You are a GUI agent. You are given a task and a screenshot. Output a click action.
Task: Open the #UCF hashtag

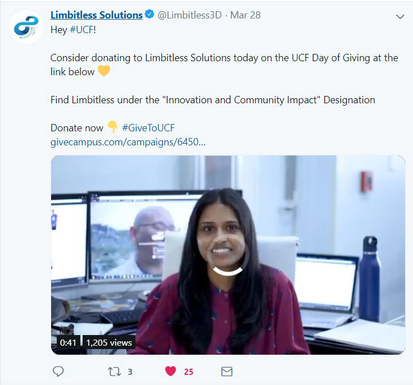pos(81,30)
